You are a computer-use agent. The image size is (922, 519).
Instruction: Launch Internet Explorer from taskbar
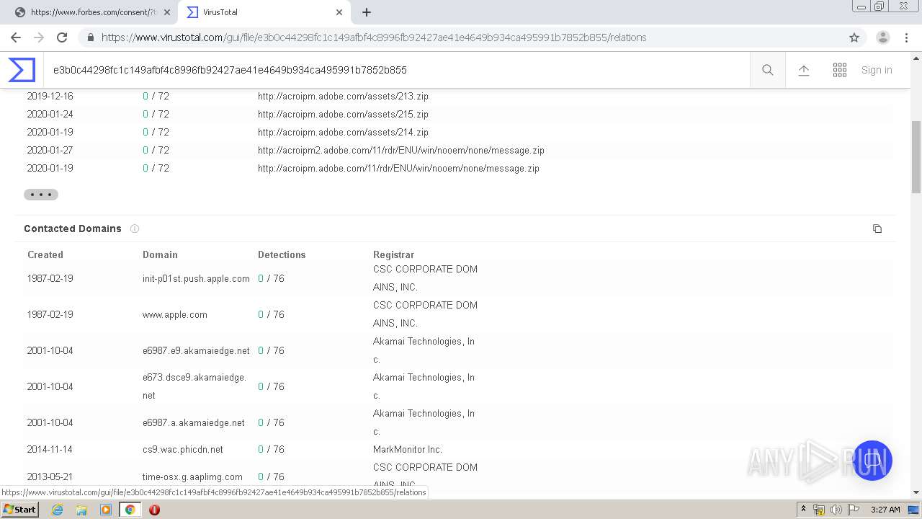[x=57, y=510]
